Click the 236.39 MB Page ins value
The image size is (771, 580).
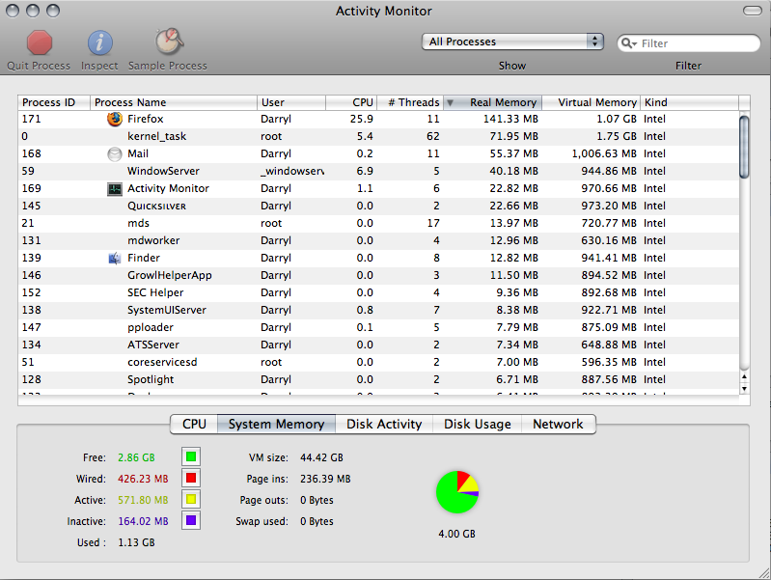(x=325, y=479)
